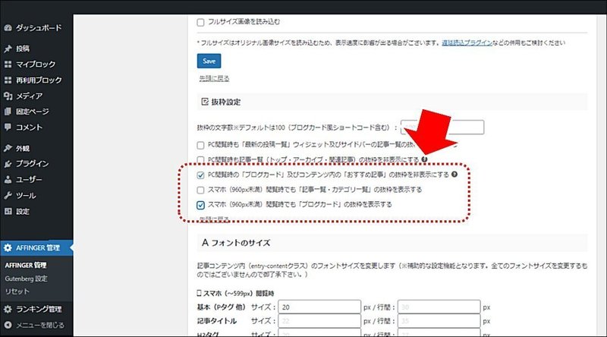The height and width of the screenshot is (337, 607).
Task: Click the 基本（Pタグ 他）行間 input field
Action: 439,307
